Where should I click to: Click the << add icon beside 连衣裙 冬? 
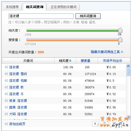tap(6, 94)
